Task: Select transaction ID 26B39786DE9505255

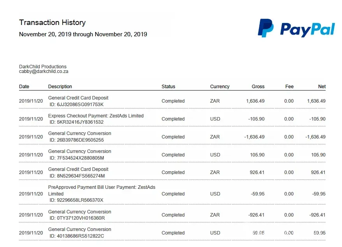Action: point(76,140)
